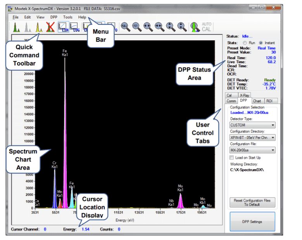Click the Fe Kb1 cyan peak
302x240 pixels.
coord(72,198)
